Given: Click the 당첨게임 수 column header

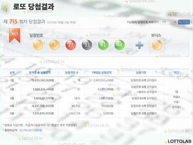Looking at the screenshot, I should (72, 72).
